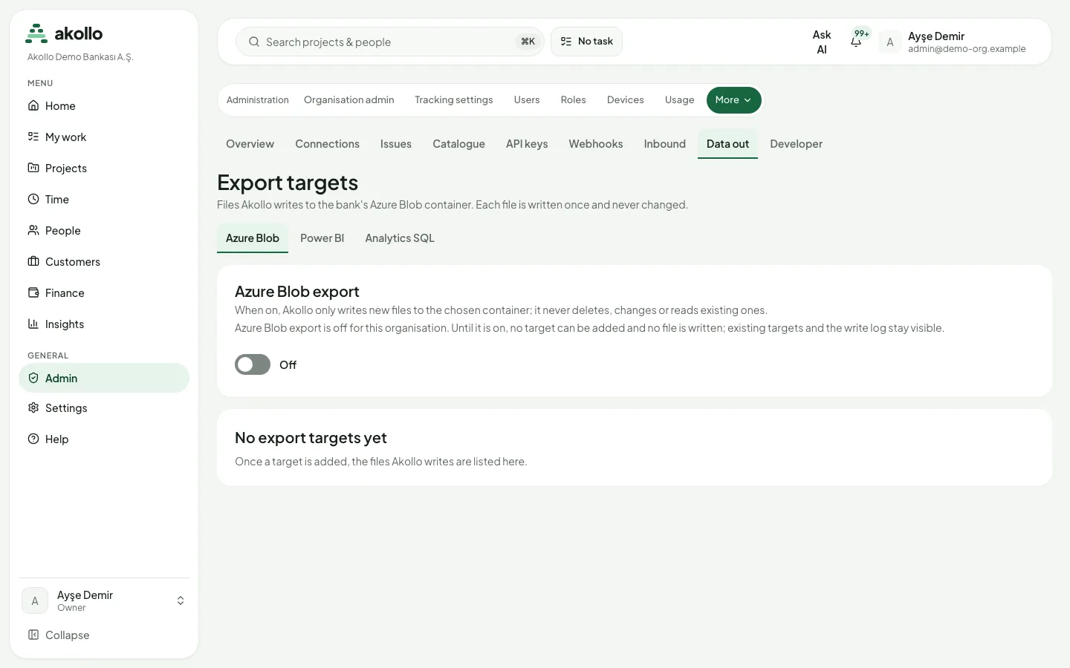1070x668 pixels.
Task: Open the account switcher chevrons beside Ayşe Demir
Action: click(181, 600)
